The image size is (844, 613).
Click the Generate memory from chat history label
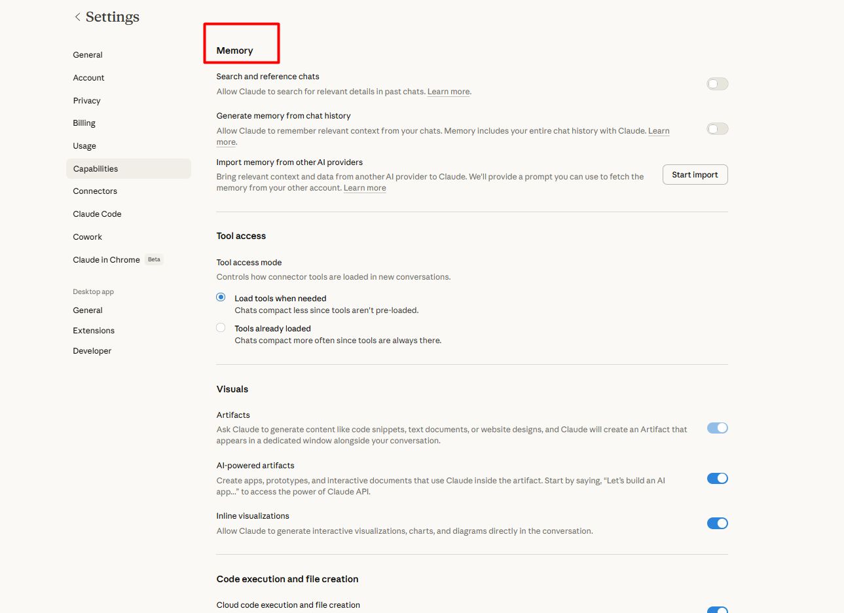coord(284,116)
